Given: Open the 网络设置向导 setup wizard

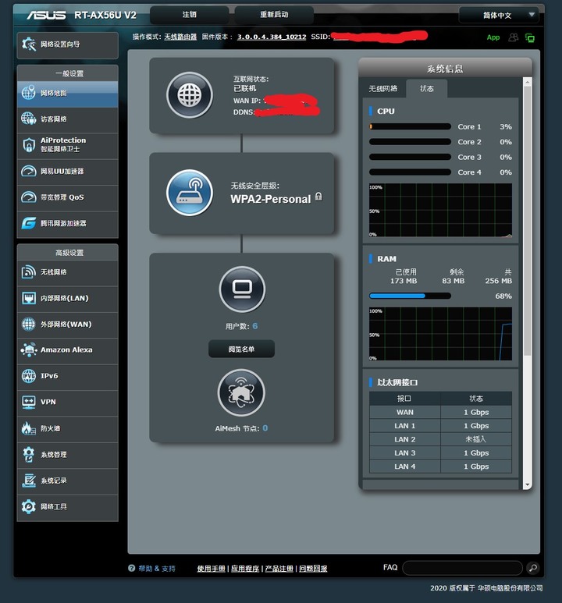Looking at the screenshot, I should point(67,45).
